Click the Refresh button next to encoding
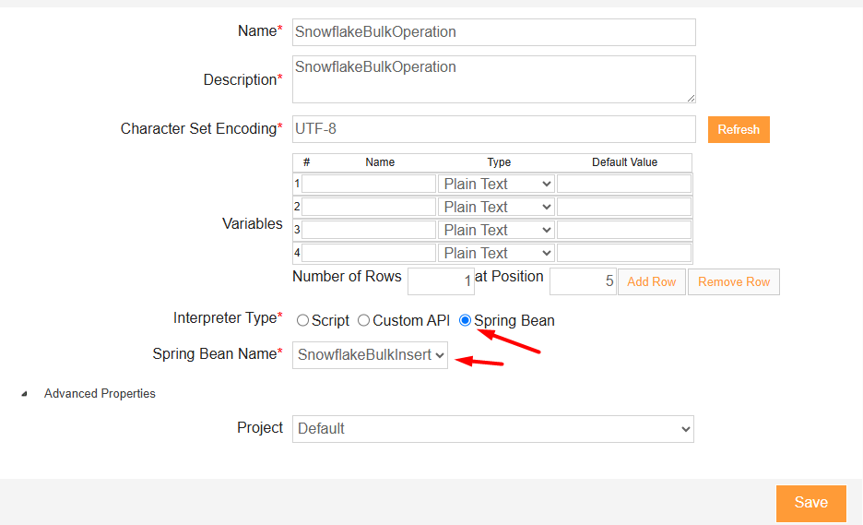Screen dimensions: 863x525 (739, 129)
